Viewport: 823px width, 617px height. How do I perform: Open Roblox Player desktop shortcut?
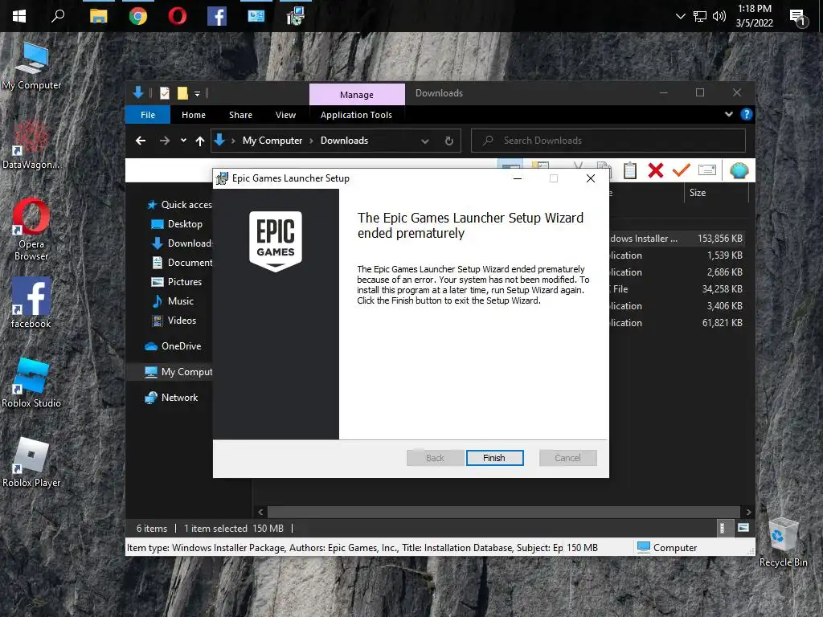click(x=31, y=463)
